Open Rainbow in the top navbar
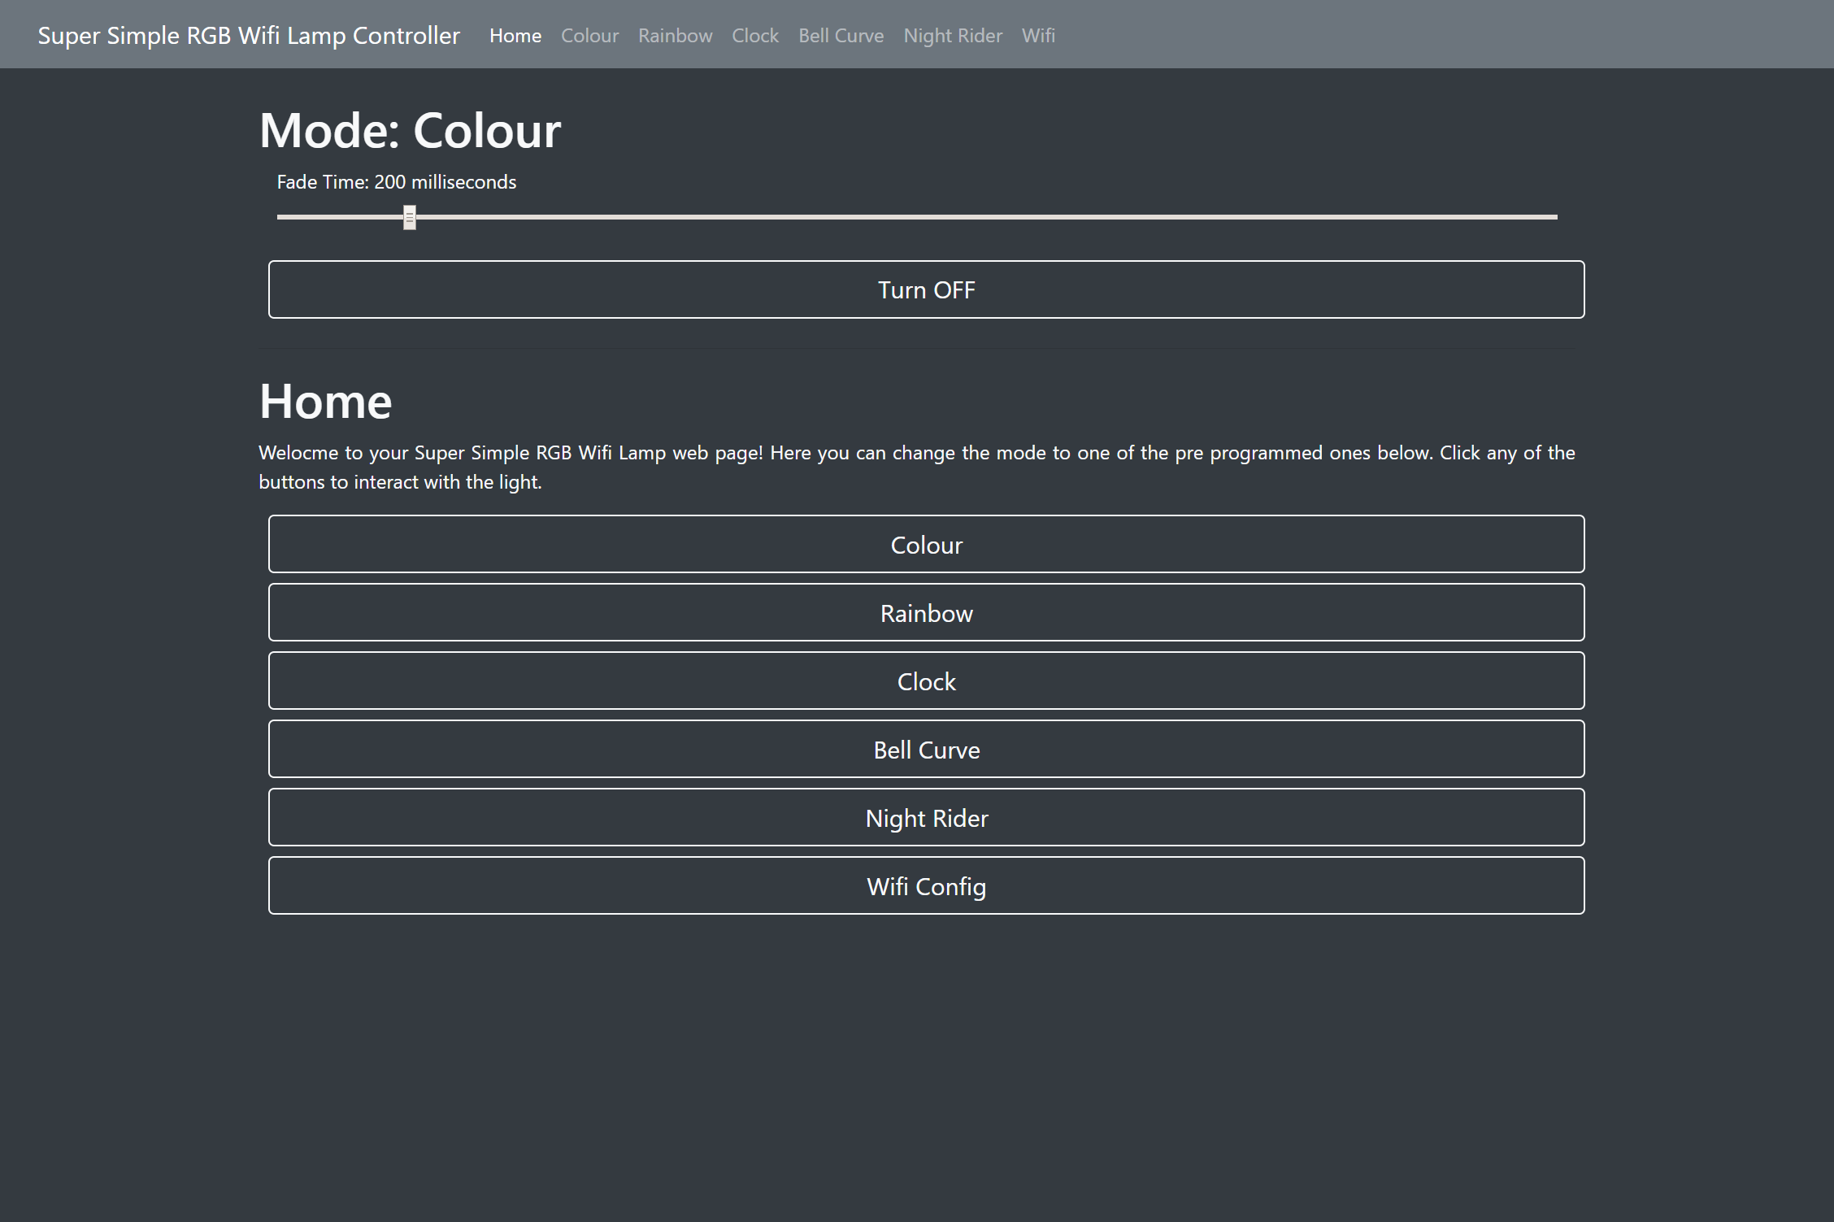Screen dimensions: 1834x1222 click(675, 36)
